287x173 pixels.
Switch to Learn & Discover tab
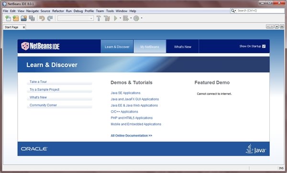coord(117,46)
